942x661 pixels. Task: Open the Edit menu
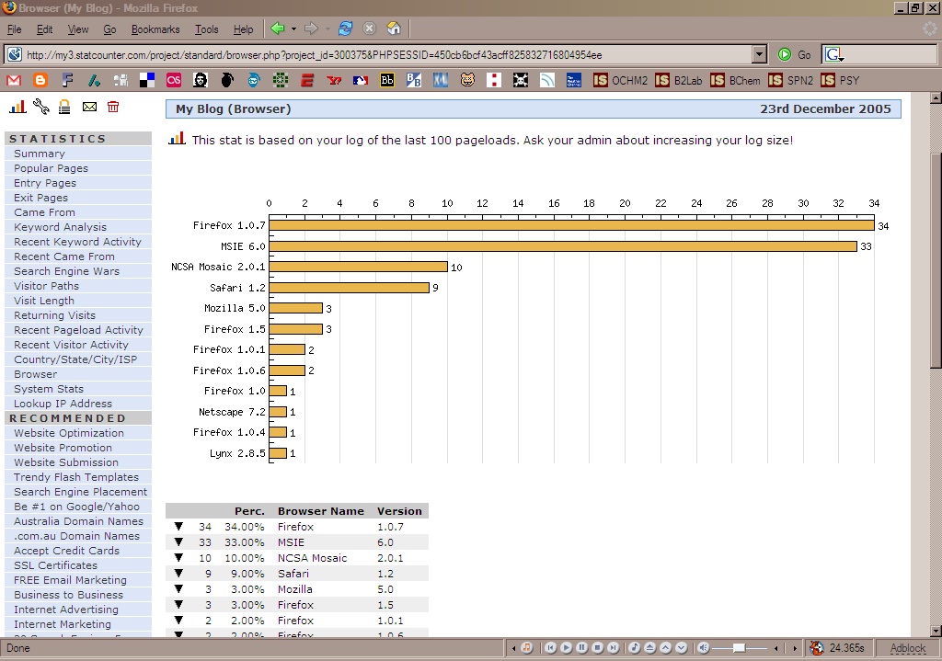[x=44, y=28]
